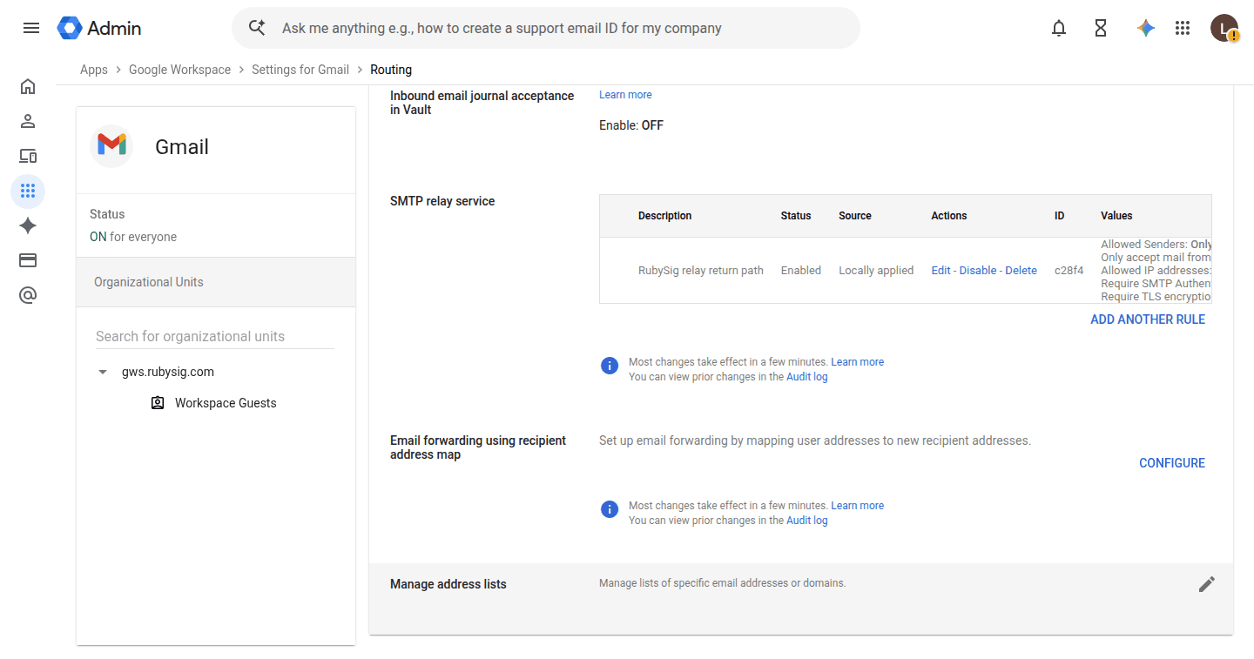Select the gws.rubysig.com organizational unit

point(168,372)
